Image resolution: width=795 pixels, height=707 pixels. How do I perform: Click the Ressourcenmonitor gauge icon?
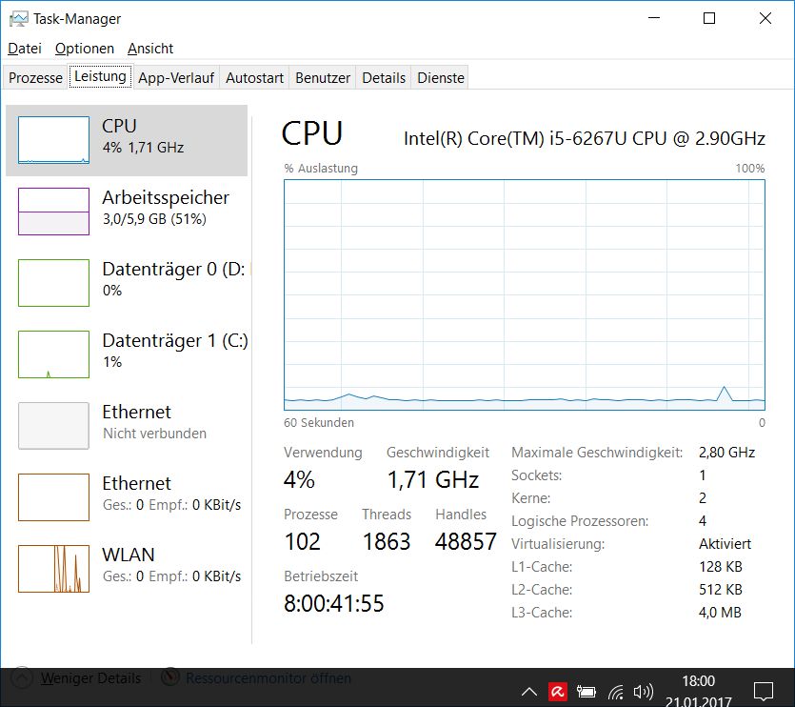point(170,677)
